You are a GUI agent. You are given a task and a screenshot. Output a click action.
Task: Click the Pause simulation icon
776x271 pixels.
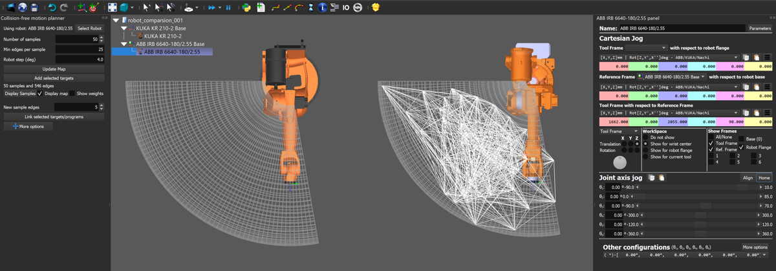[228, 8]
